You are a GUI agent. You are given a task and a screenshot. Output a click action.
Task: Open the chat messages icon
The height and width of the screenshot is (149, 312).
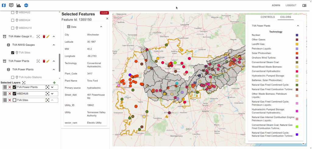click(x=11, y=5)
